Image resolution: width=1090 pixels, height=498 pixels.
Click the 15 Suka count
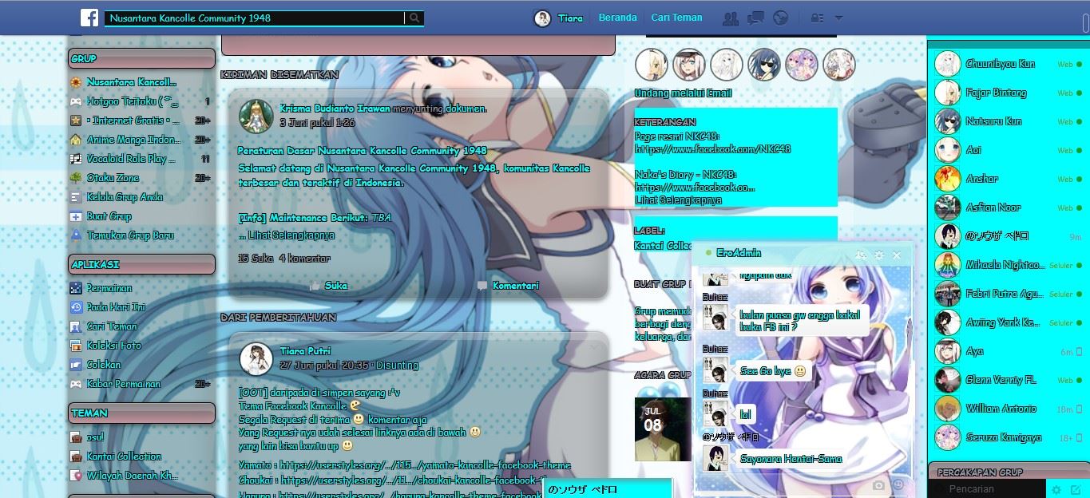tap(256, 259)
